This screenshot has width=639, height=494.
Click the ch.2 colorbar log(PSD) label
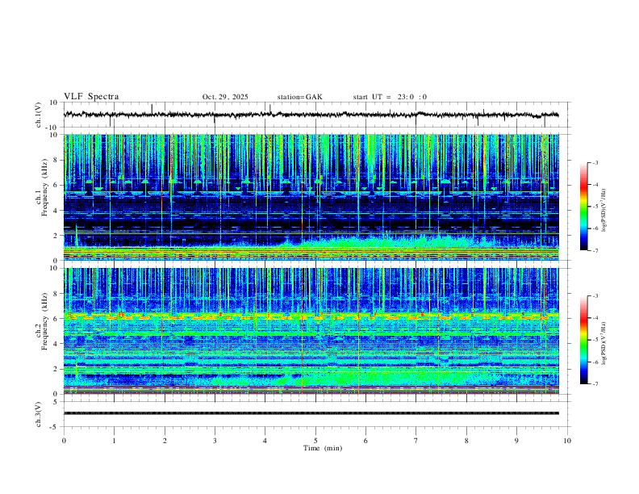tap(603, 343)
